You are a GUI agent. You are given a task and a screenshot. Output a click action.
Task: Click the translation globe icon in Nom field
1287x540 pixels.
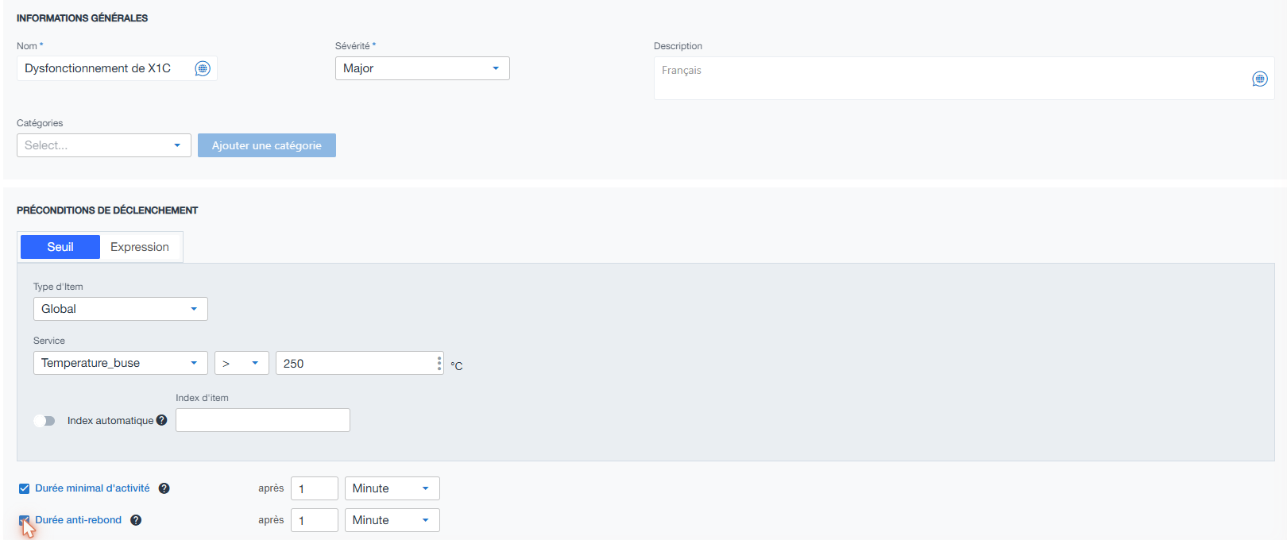(x=203, y=69)
